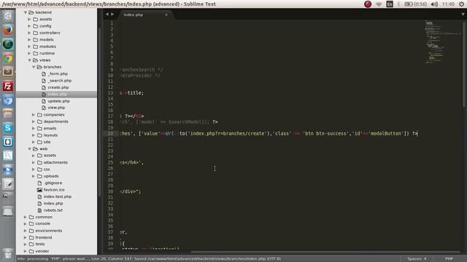Open create.php file
467x262 pixels.
[58, 87]
